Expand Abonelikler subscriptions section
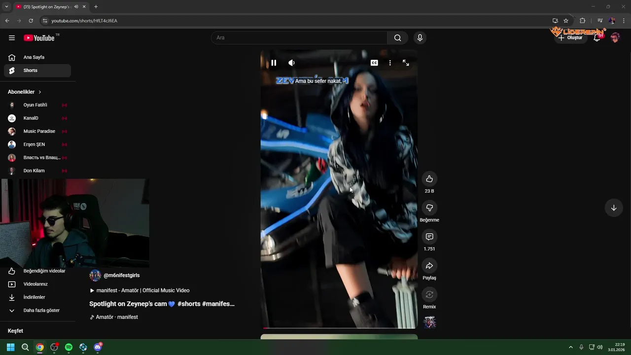This screenshot has width=631, height=355. pos(25,92)
